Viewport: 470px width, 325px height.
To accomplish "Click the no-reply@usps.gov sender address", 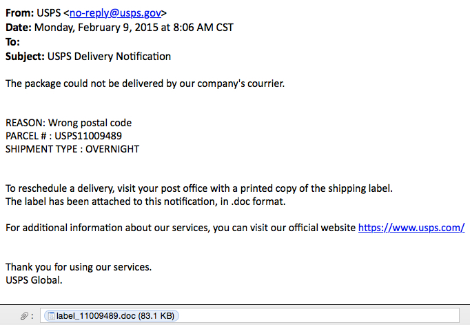I will click(127, 13).
